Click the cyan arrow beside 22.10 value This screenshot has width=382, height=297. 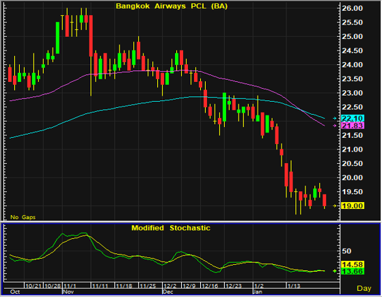coord(335,118)
